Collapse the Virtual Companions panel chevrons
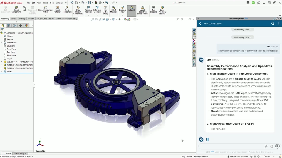The image size is (282, 158). click(x=198, y=19)
